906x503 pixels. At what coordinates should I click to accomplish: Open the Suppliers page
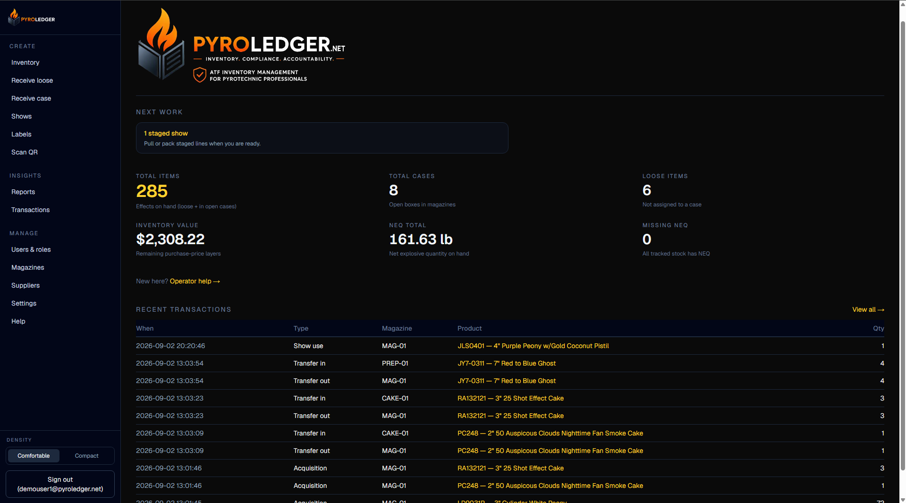coord(25,285)
